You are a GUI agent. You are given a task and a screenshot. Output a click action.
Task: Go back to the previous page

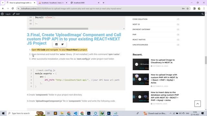click(3, 9)
